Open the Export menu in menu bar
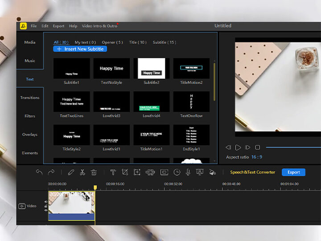321x241 pixels. (58, 26)
